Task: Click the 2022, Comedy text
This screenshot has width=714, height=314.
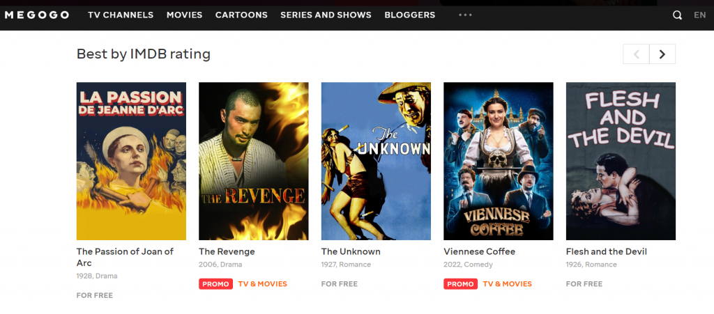Action: (x=468, y=265)
